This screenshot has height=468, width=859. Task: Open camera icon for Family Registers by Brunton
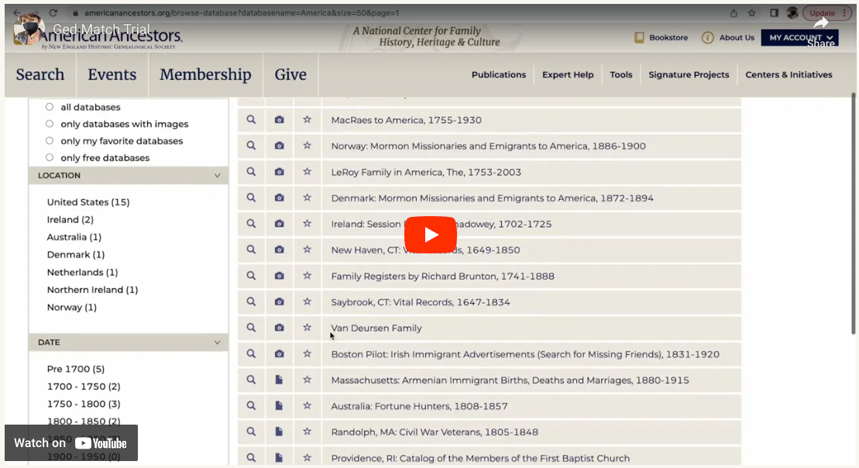click(x=280, y=276)
